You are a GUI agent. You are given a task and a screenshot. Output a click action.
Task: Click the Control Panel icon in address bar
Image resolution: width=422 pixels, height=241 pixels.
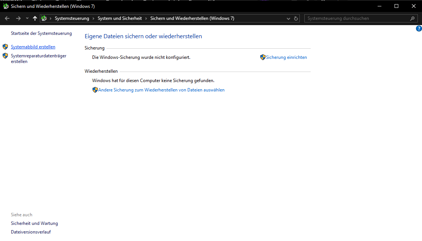44,18
